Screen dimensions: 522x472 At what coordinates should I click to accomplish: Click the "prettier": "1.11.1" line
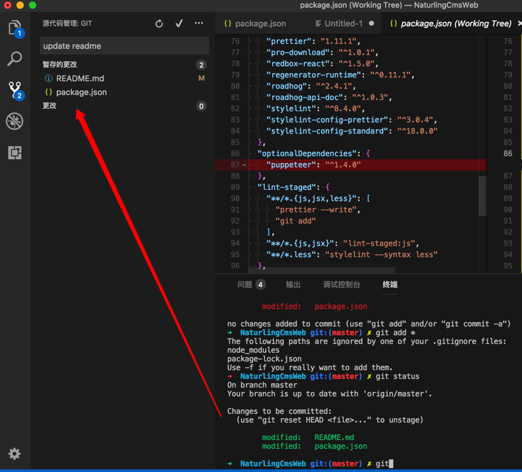click(313, 41)
